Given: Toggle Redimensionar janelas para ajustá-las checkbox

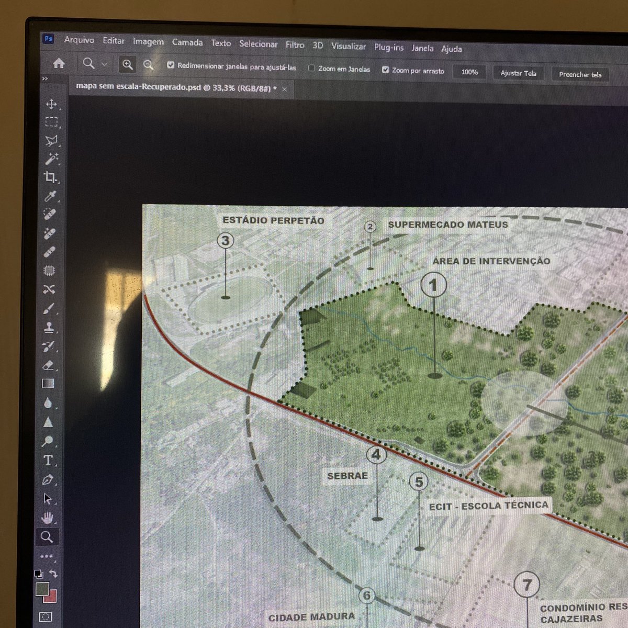Looking at the screenshot, I should pos(171,65).
